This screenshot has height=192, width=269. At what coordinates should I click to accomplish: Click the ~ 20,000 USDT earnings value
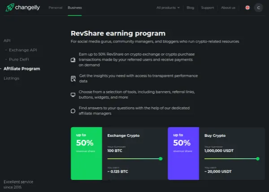[218, 171]
